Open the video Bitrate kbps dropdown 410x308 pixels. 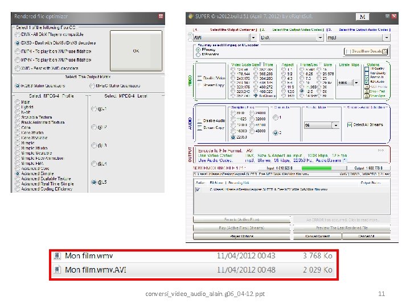pos(356,83)
